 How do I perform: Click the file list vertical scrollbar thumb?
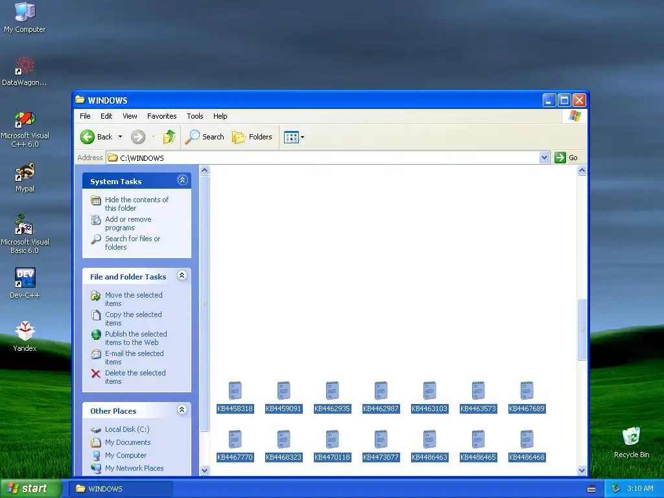pyautogui.click(x=582, y=329)
